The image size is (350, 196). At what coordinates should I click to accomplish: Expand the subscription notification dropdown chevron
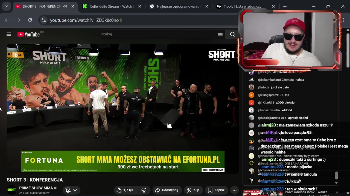[x=75, y=190]
